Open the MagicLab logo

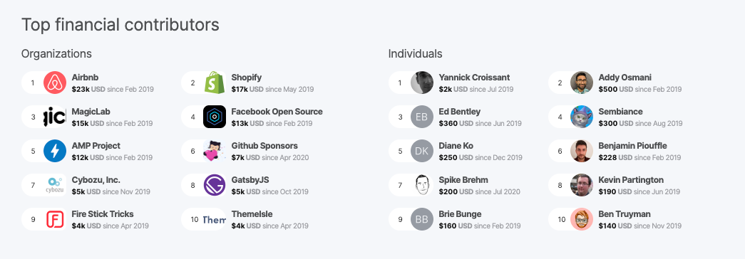pyautogui.click(x=55, y=117)
